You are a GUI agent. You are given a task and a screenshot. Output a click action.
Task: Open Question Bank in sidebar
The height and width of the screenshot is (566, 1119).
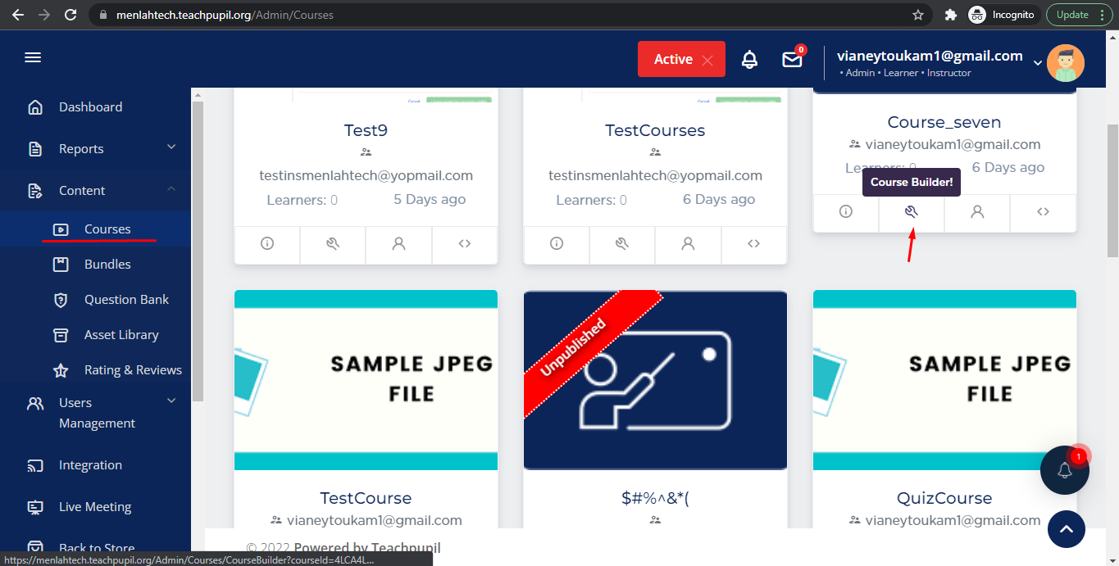(126, 300)
